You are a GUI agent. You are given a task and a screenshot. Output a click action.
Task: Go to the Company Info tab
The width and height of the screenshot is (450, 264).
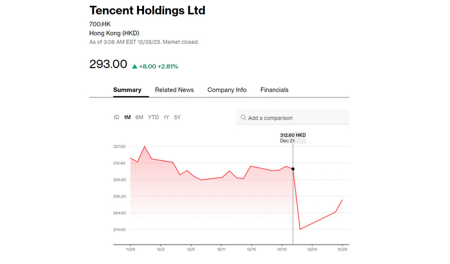point(226,90)
